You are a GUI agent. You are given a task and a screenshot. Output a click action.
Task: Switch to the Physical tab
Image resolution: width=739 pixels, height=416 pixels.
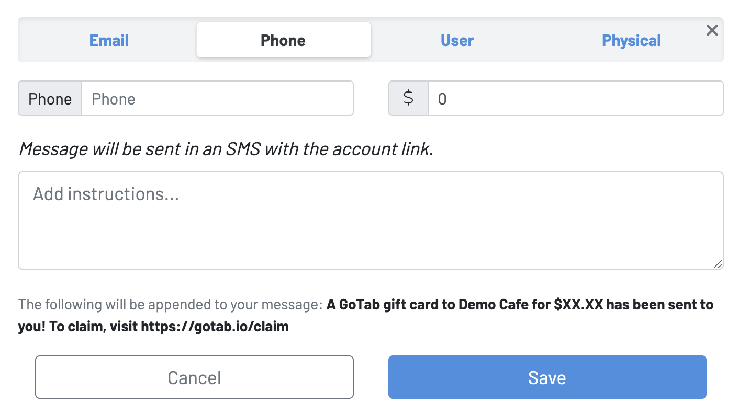pos(631,40)
